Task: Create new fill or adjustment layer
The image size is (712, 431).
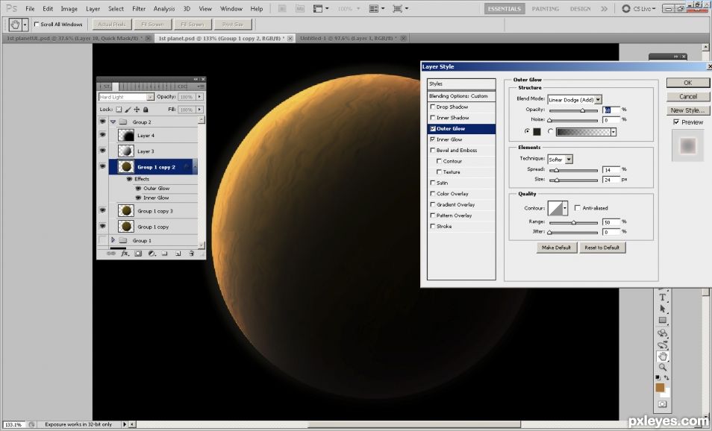Action: 152,254
